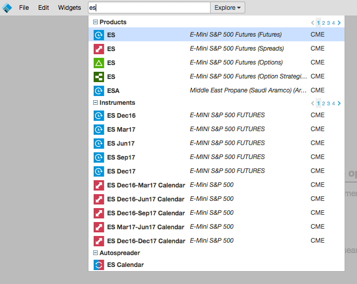Click the Autospreader icon for ES Calendar
The image size is (357, 284).
99,265
